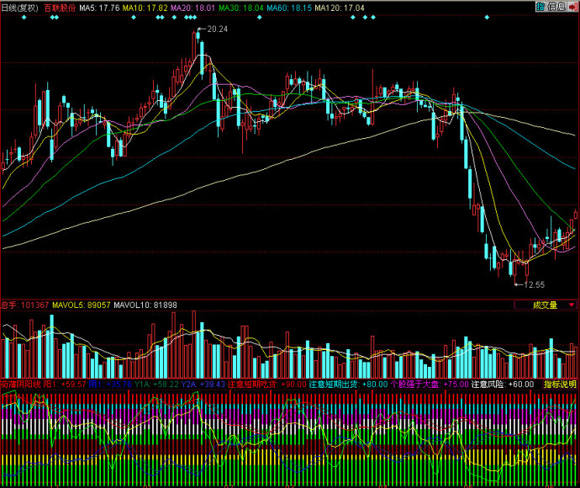
Task: Click the cyan diamond marker under MA30
Action: pyautogui.click(x=259, y=18)
